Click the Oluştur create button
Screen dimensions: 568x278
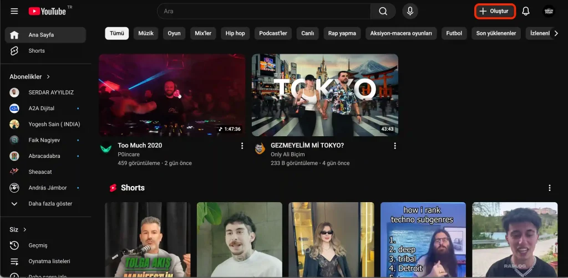(x=495, y=11)
